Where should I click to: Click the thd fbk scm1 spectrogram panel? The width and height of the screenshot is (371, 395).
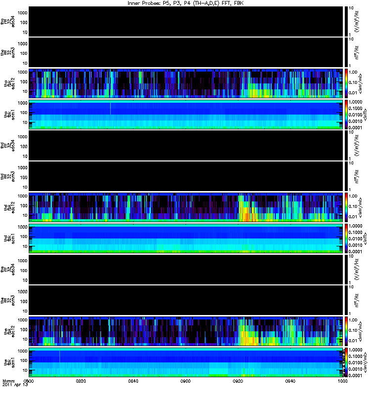(186, 238)
